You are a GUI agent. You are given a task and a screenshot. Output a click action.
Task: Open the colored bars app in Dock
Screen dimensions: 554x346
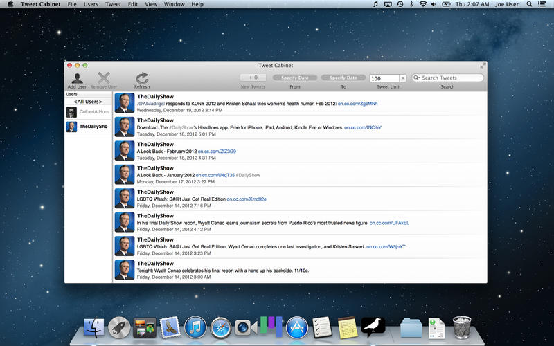point(271,326)
